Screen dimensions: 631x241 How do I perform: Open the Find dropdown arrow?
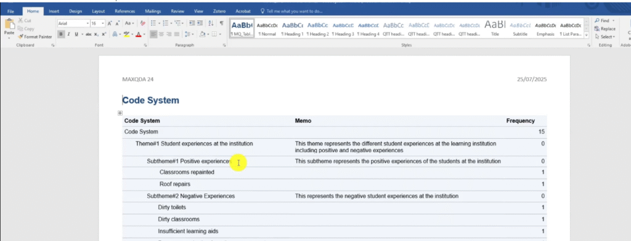click(x=613, y=20)
